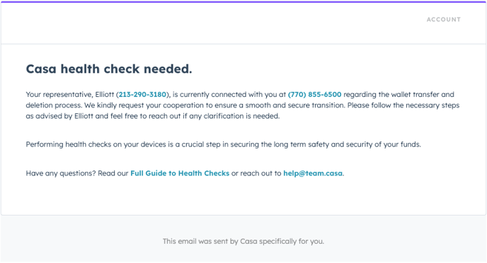Click the phrase 'as advised by Elliott'
Image resolution: width=487 pixels, height=263 pixels.
[x=59, y=117]
